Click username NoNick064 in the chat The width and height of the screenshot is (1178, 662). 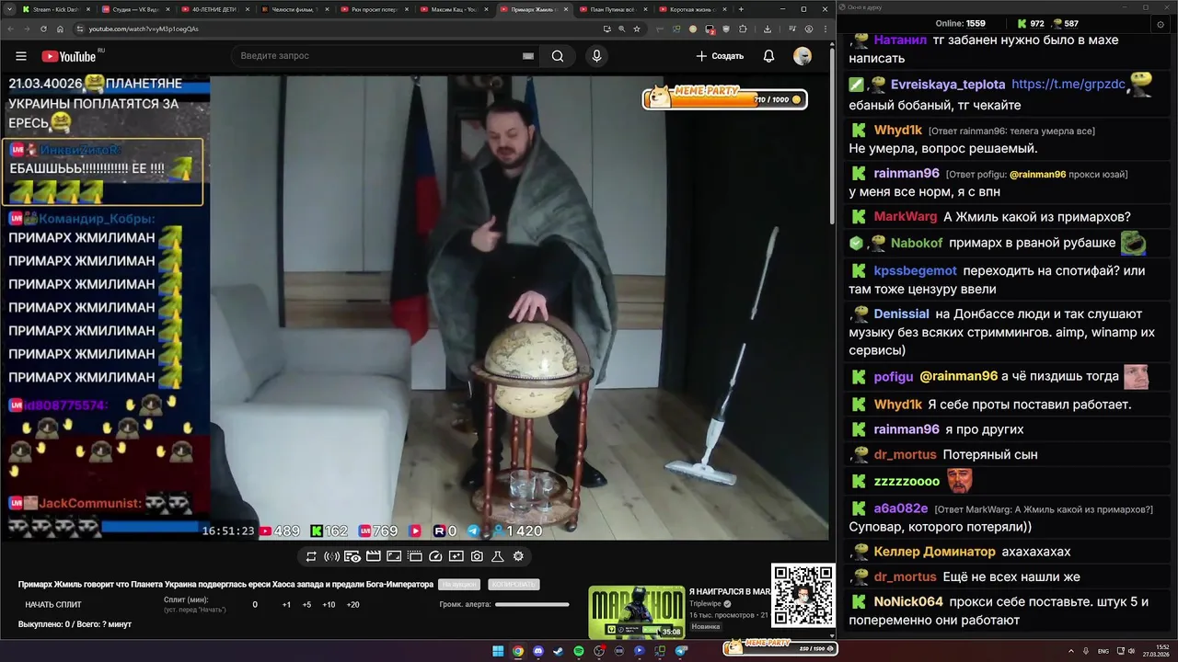(x=908, y=602)
